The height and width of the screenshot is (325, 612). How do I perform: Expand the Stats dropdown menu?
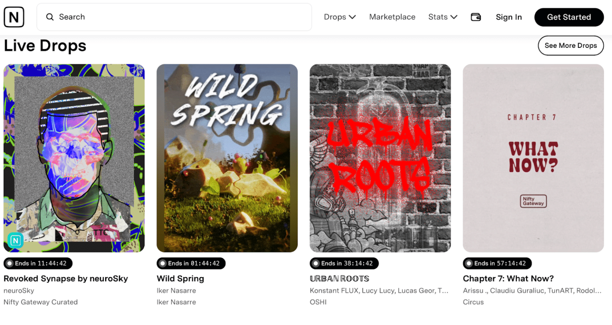(x=442, y=17)
